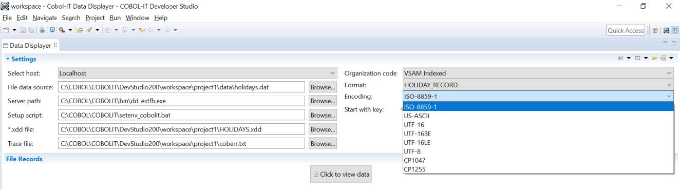Screen dimensions: 680x189
Task: Minimize the Data Displayer view panel
Action: (x=665, y=42)
